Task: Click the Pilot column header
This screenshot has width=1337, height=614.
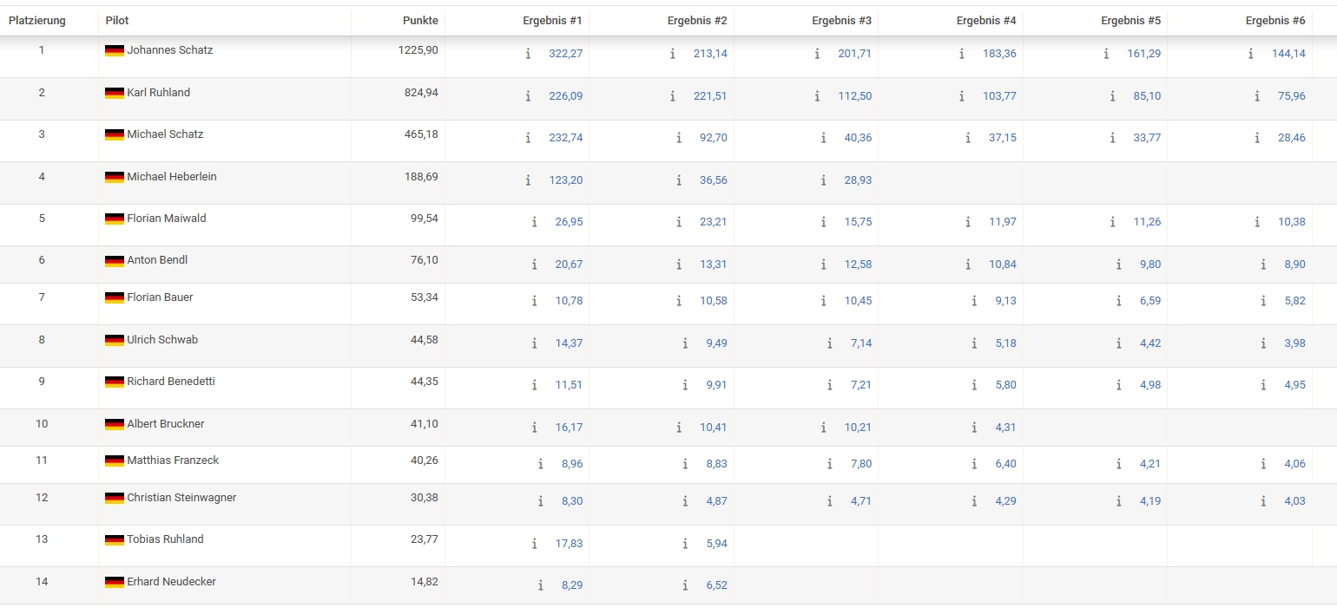Action: click(x=117, y=20)
